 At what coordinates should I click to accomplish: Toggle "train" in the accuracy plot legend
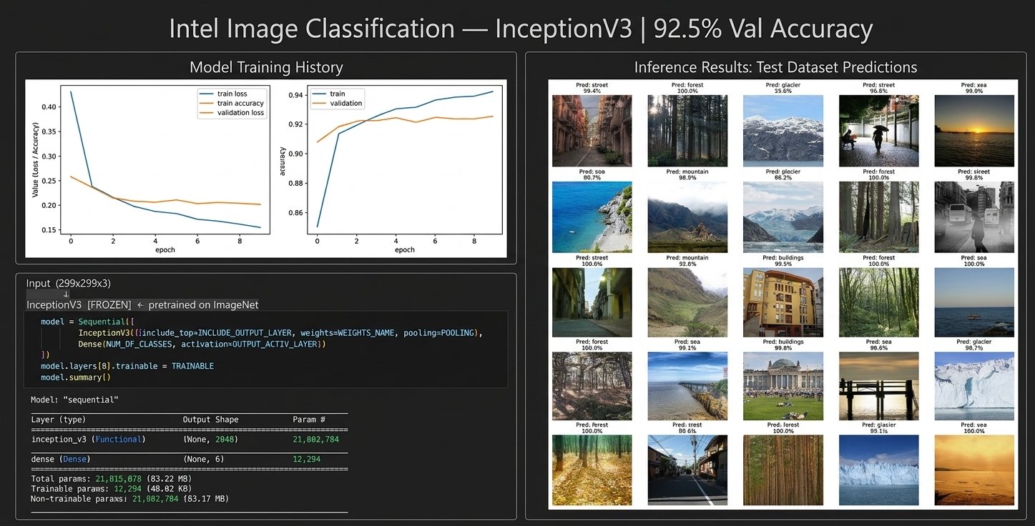[x=336, y=93]
